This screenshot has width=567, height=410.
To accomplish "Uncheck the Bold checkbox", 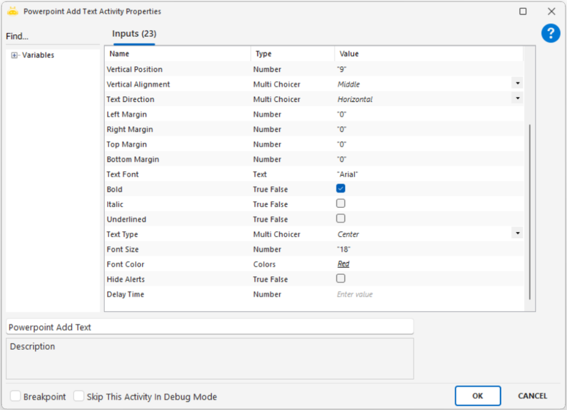I will click(x=341, y=189).
